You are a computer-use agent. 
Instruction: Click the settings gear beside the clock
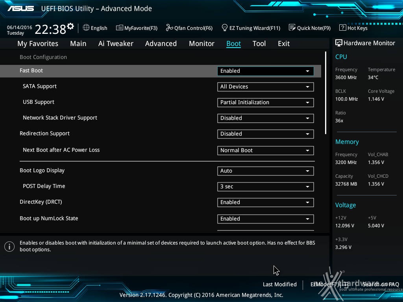70,26
